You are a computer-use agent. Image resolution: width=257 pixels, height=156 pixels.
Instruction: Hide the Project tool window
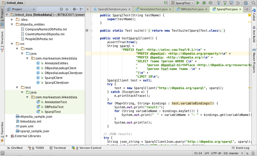(81, 9)
